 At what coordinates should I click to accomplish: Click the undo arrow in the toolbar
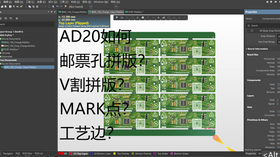pos(57,7)
